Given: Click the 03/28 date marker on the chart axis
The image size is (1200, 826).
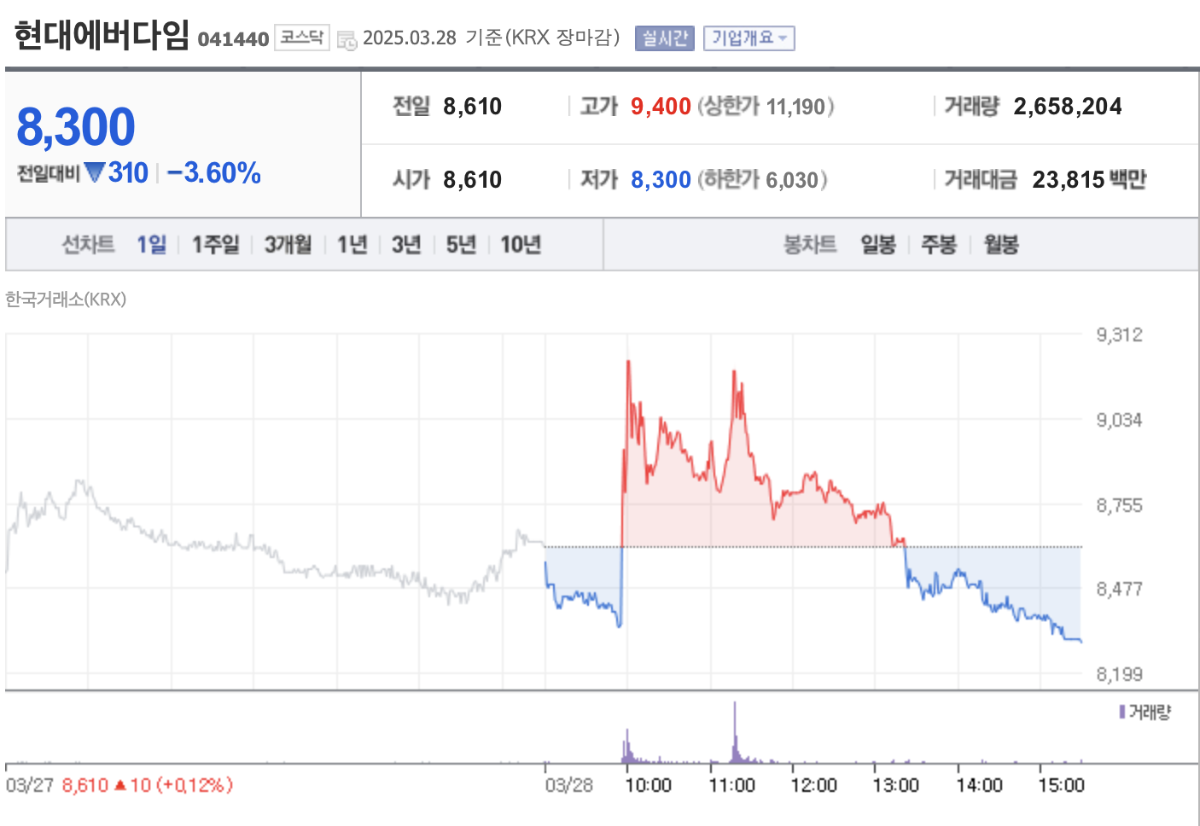Looking at the screenshot, I should (x=569, y=785).
